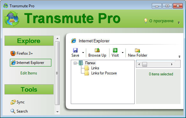The height and width of the screenshot is (118, 186).
Task: Open the Sync tool
Action: tap(18, 102)
